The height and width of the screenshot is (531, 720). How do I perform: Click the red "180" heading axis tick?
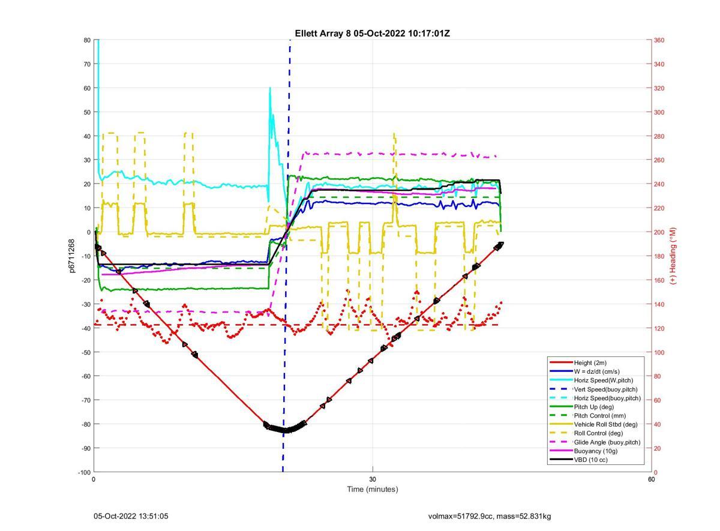point(659,256)
